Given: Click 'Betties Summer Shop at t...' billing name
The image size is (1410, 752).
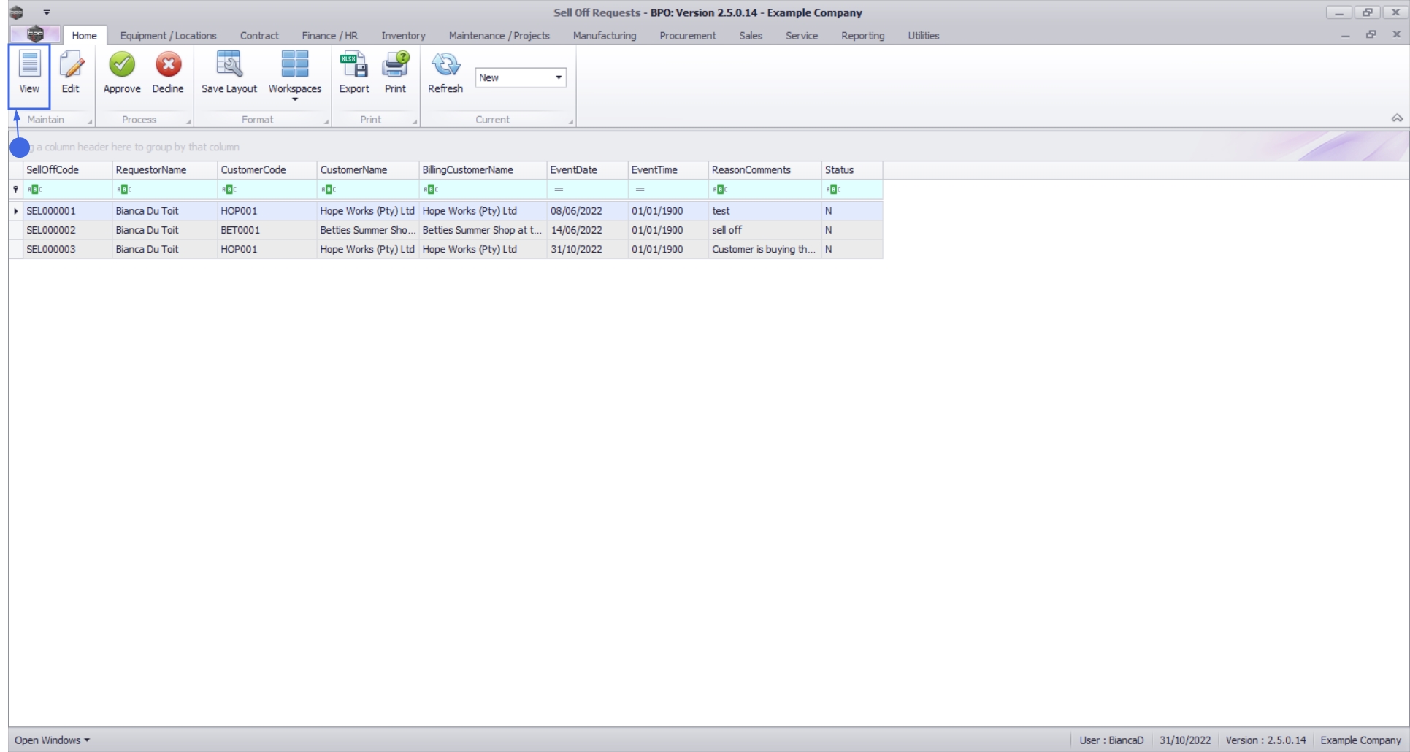Looking at the screenshot, I should (x=482, y=230).
